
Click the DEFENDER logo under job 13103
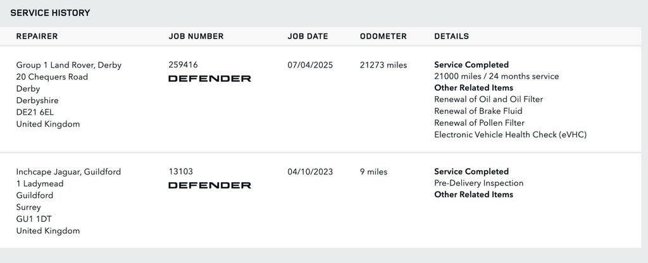point(209,185)
